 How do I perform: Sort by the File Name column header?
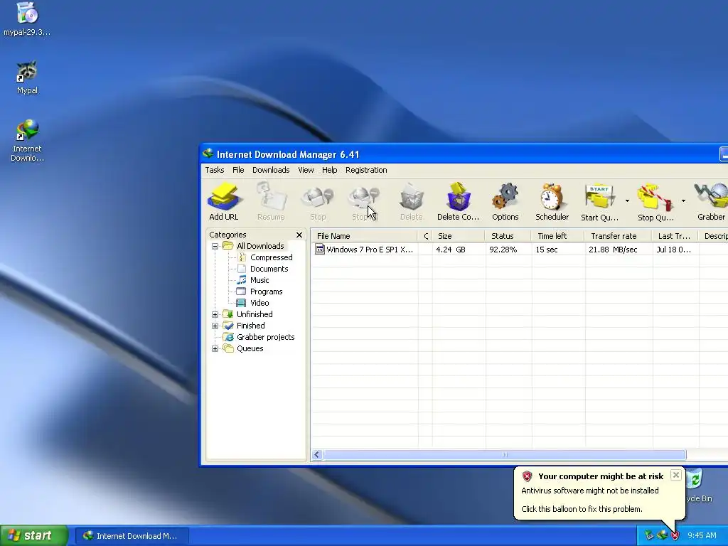point(364,236)
